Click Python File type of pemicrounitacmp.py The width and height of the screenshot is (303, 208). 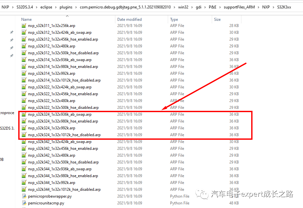pyautogui.click(x=180, y=203)
